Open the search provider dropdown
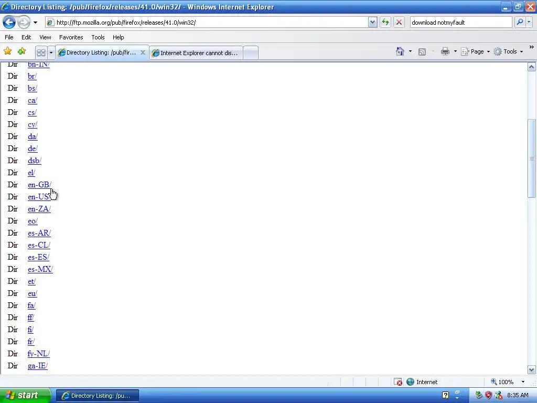The image size is (537, 403). tap(529, 22)
